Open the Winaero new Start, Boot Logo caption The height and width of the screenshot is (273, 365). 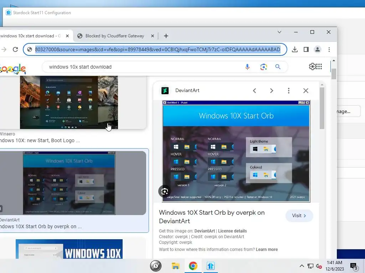[x=40, y=140]
